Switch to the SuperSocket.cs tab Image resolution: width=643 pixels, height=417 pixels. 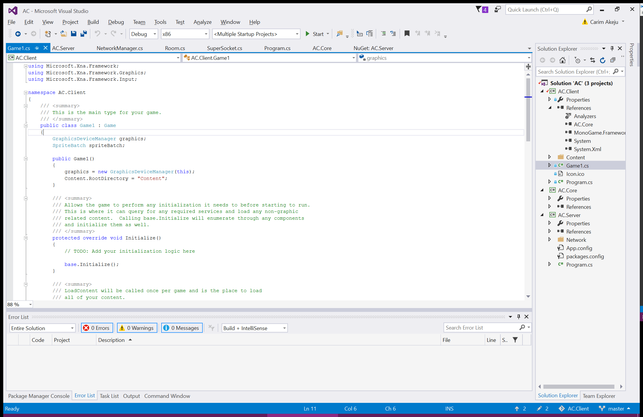pyautogui.click(x=225, y=48)
